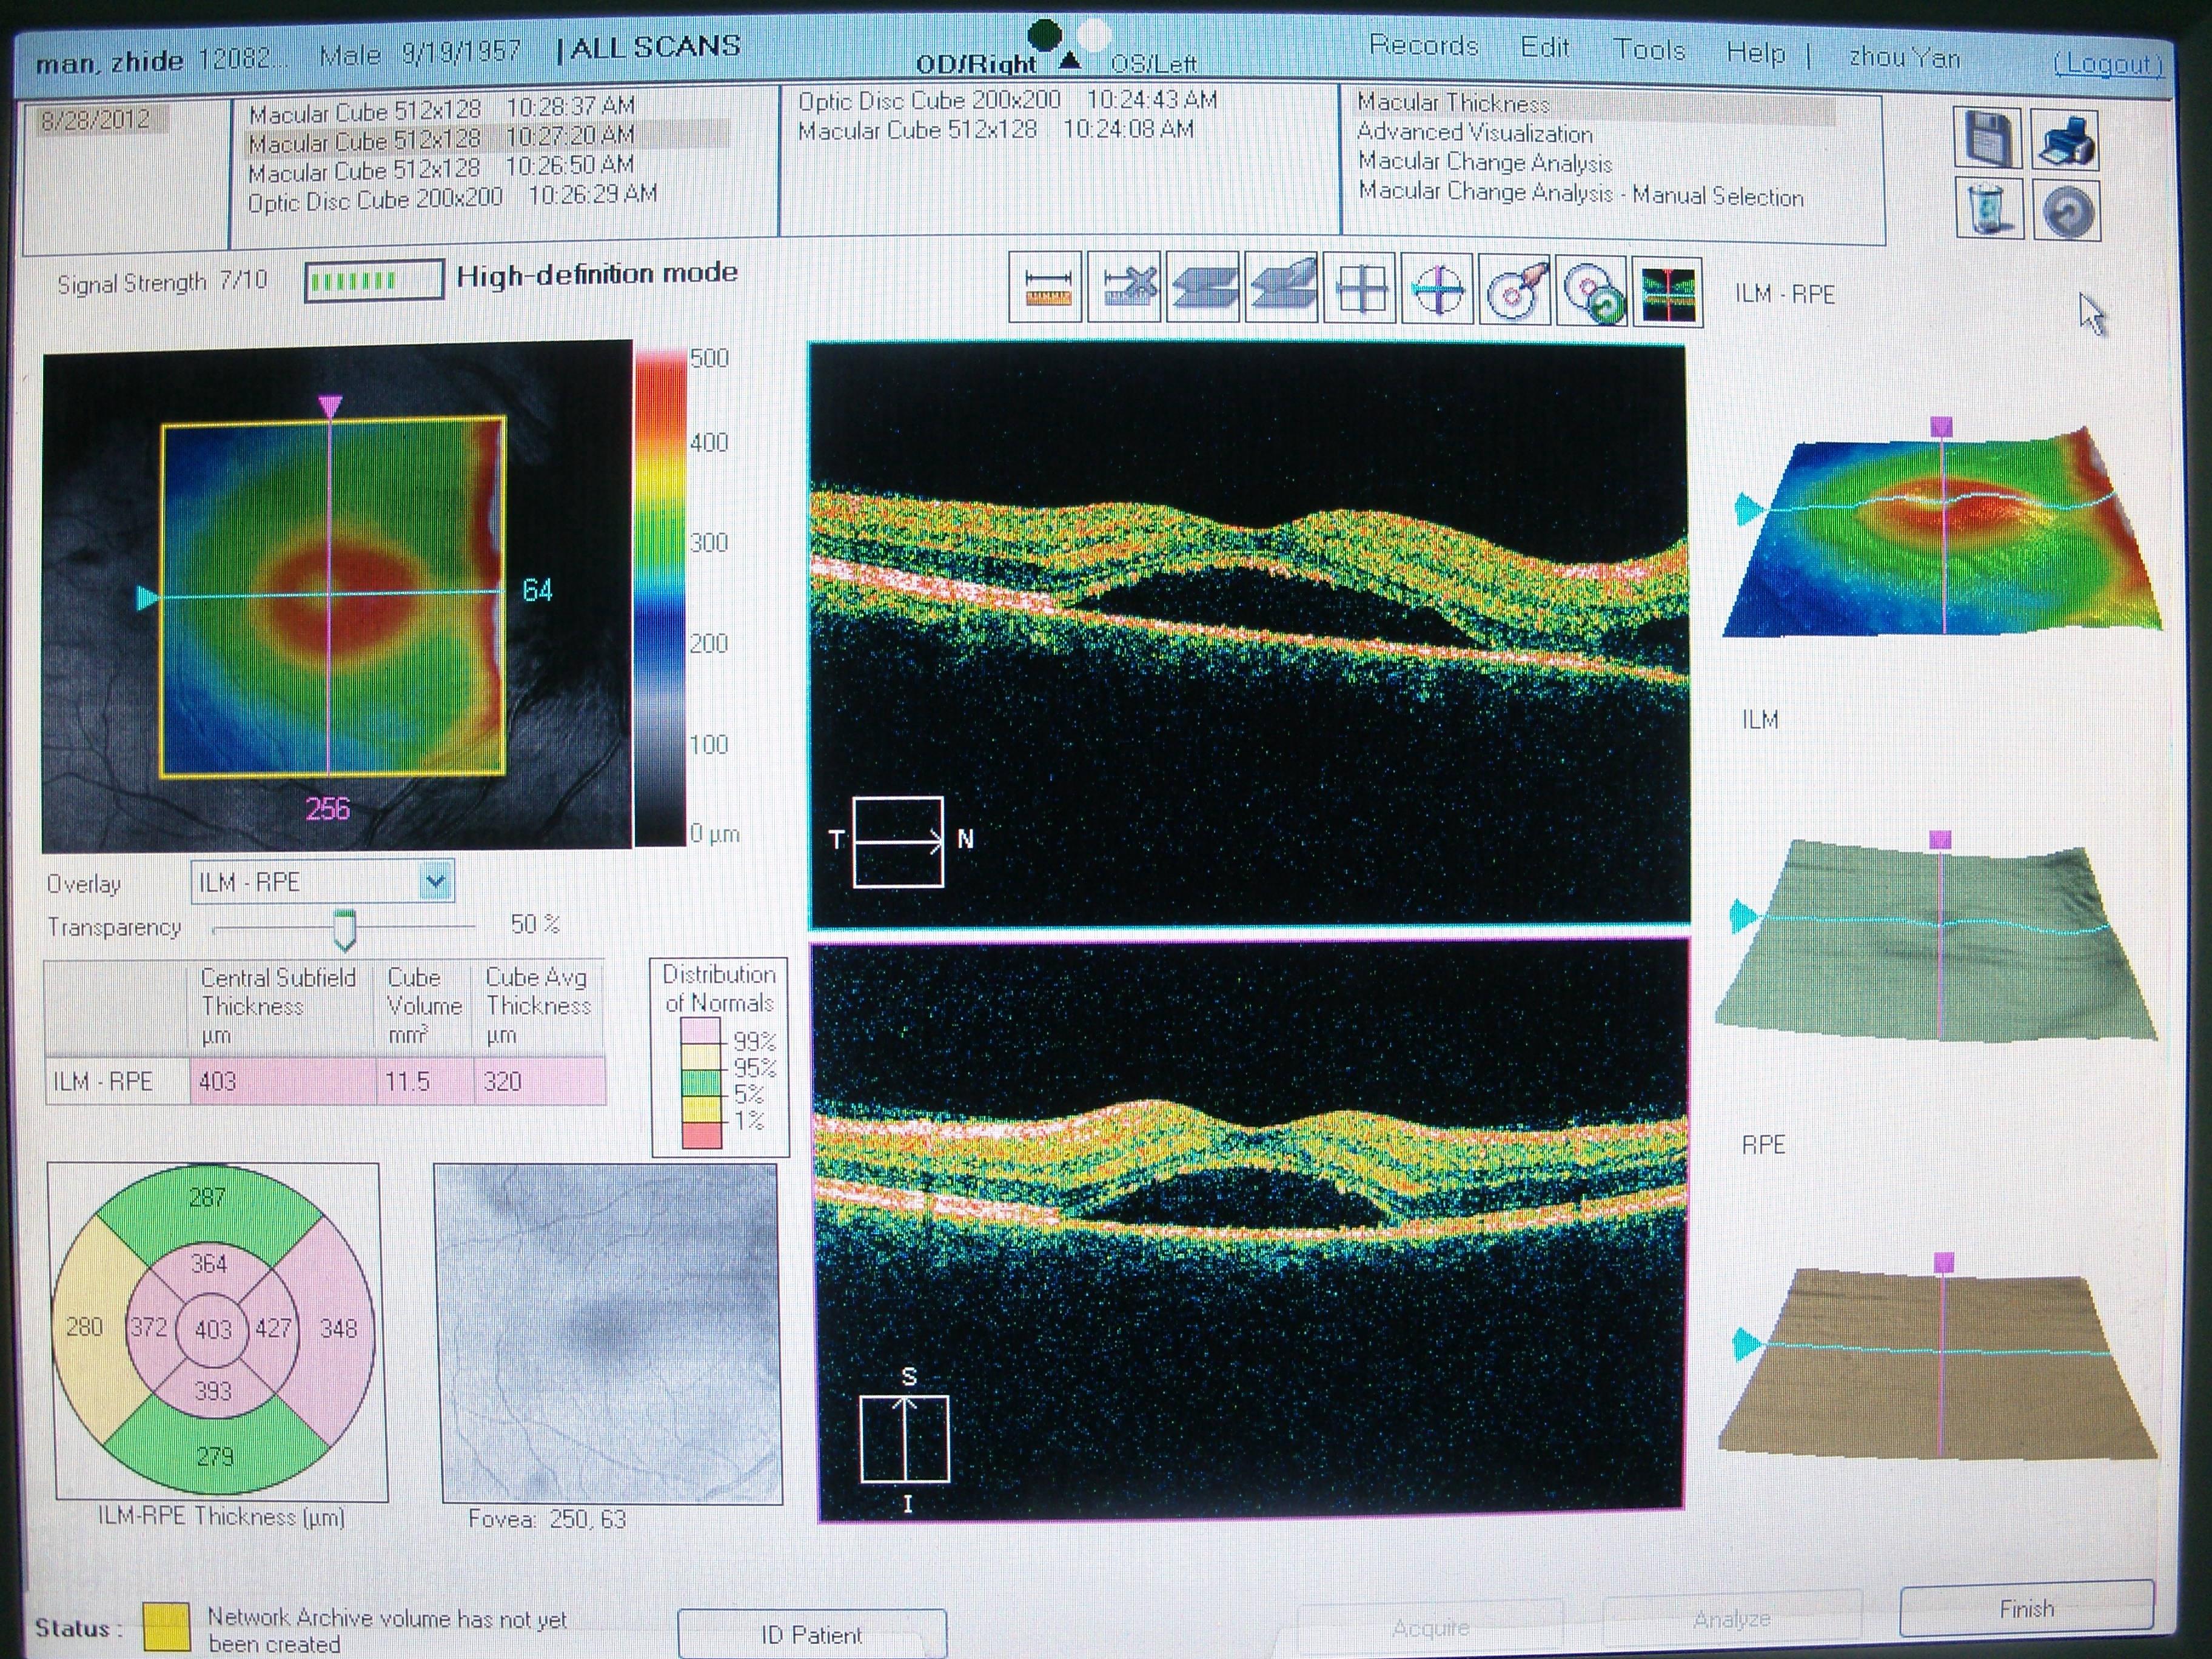This screenshot has width=2212, height=1659.
Task: Select Macular Cube scan at 10:24:08 AM
Action: tap(995, 129)
